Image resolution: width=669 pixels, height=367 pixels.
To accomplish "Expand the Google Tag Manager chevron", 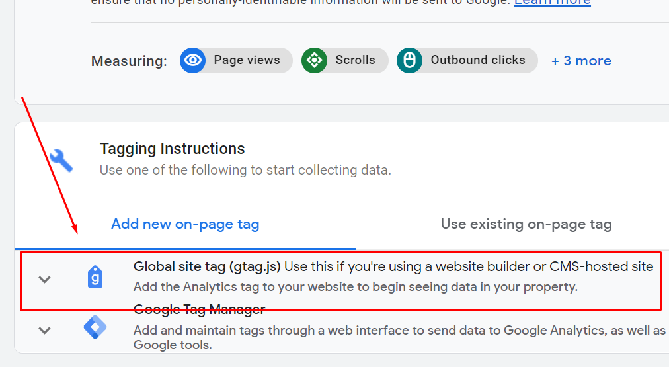I will [x=45, y=331].
